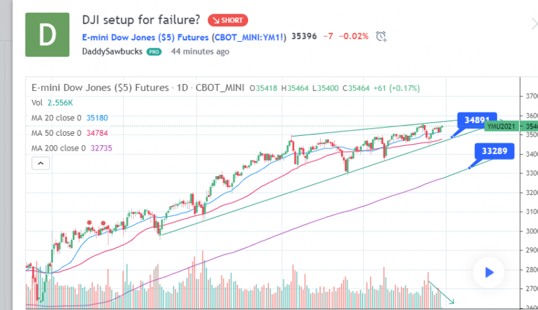Click the 44 minutes ago timestamp
Image resolution: width=538 pixels, height=310 pixels.
[200, 51]
